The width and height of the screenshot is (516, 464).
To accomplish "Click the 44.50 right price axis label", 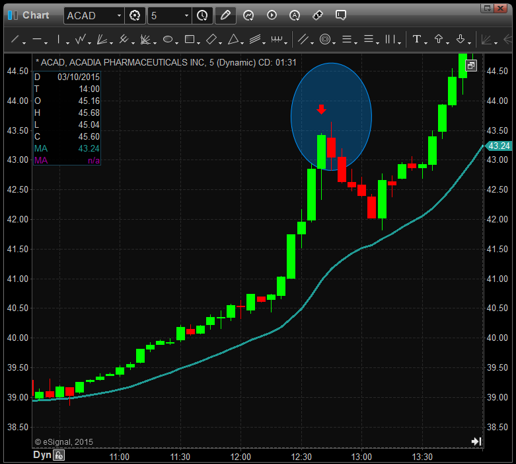I will [498, 71].
